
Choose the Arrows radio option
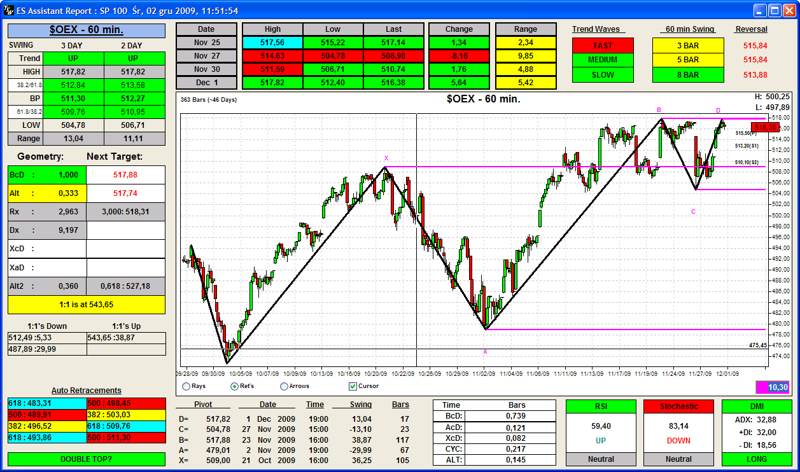(x=284, y=386)
